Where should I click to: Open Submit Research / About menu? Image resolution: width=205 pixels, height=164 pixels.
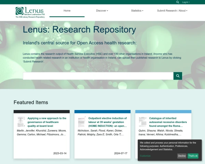click(x=172, y=11)
